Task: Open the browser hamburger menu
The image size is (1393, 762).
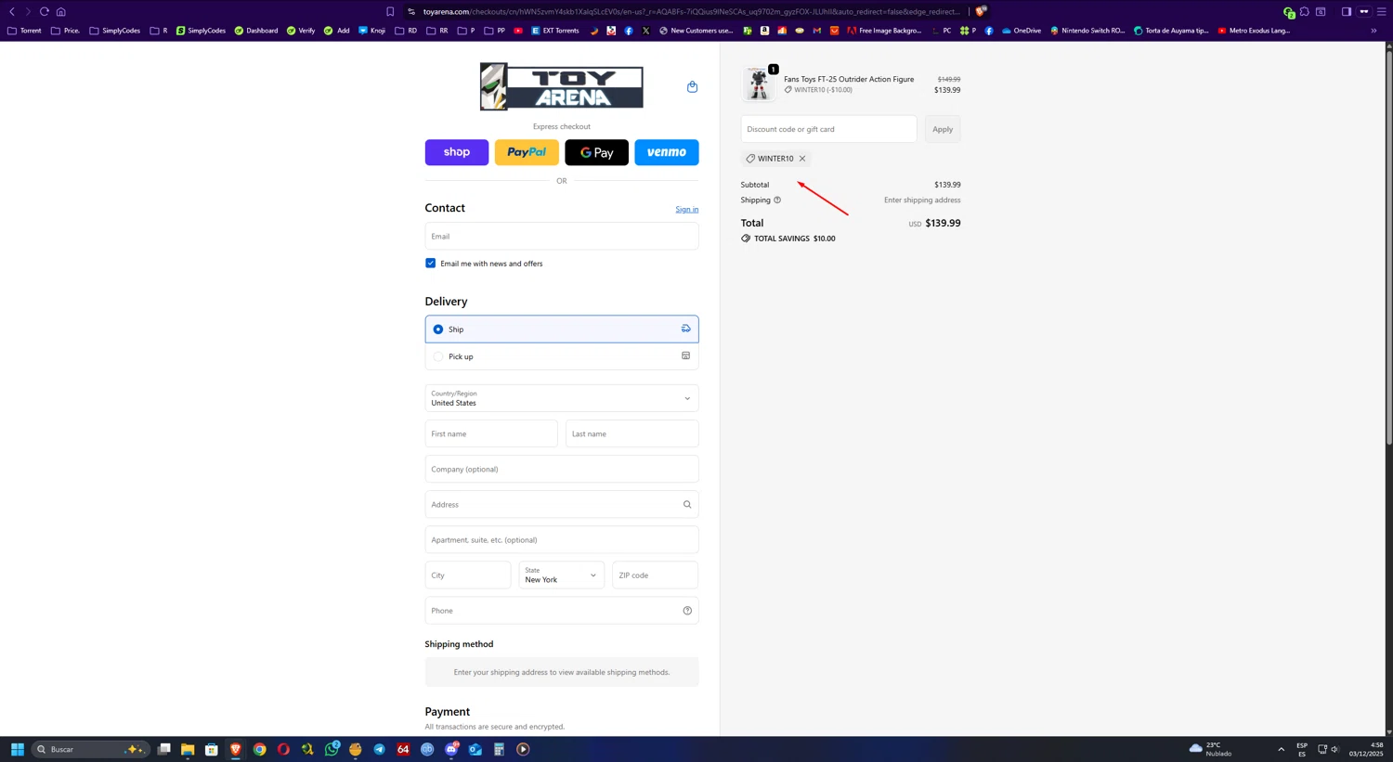Action: [x=1381, y=11]
